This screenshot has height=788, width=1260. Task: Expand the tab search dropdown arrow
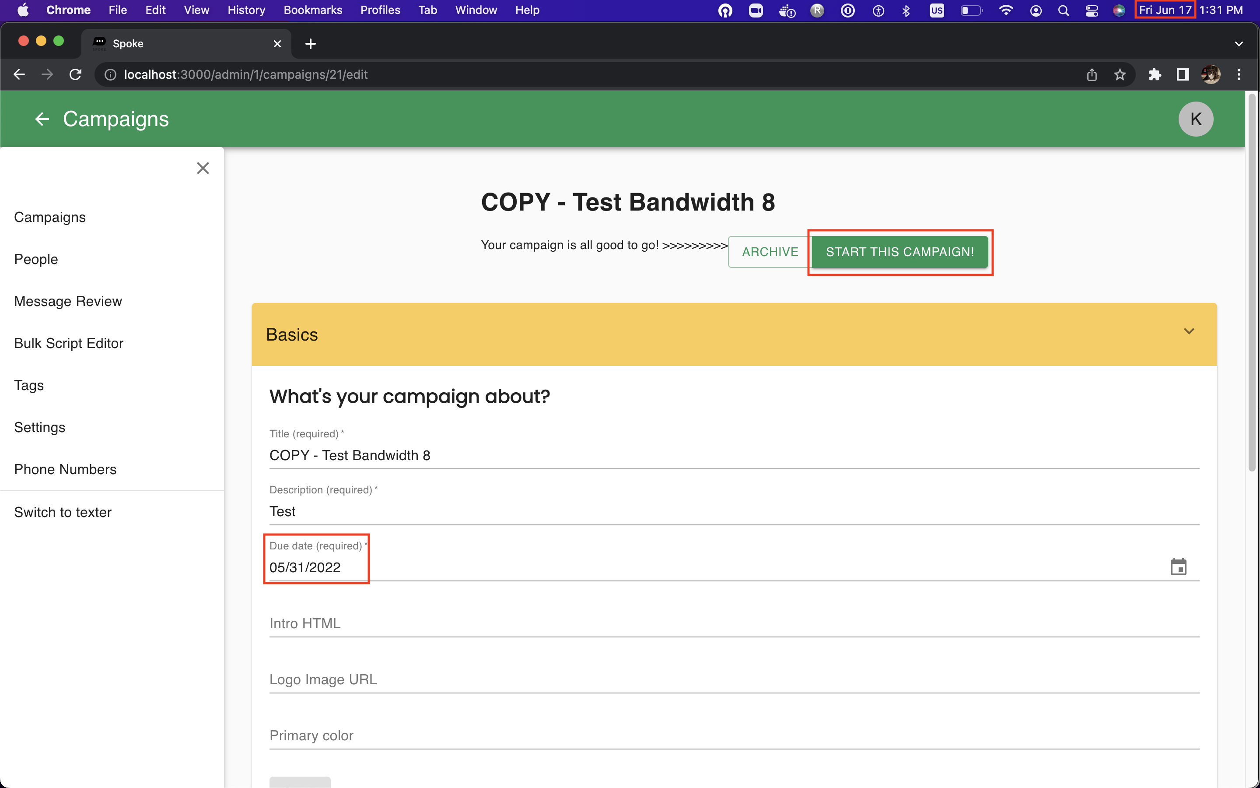tap(1239, 44)
